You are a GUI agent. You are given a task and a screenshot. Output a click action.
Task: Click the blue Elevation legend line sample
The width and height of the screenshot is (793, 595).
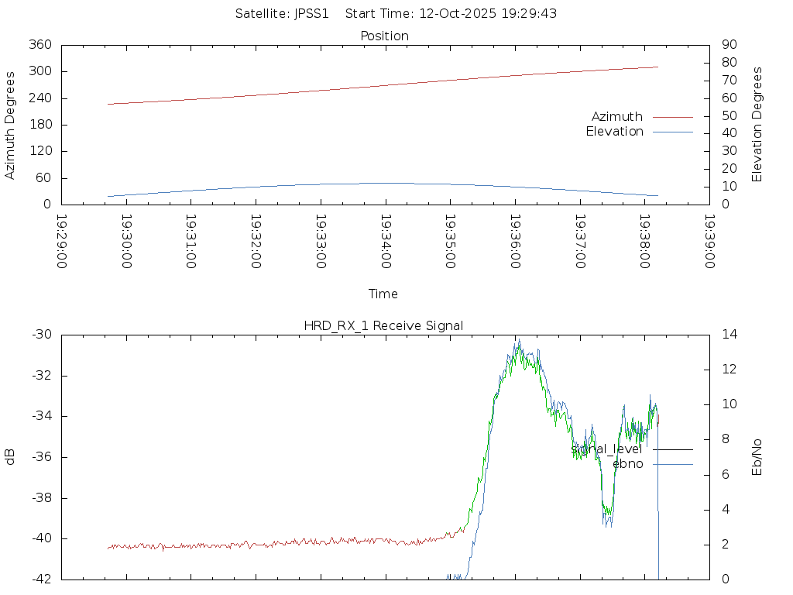672,132
